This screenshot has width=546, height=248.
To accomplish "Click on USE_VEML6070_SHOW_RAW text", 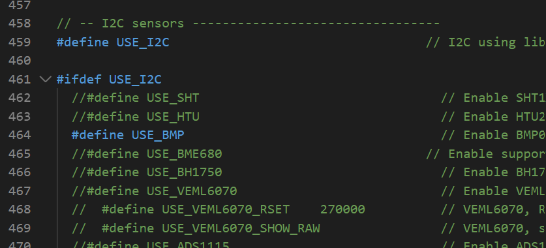I will (241, 228).
